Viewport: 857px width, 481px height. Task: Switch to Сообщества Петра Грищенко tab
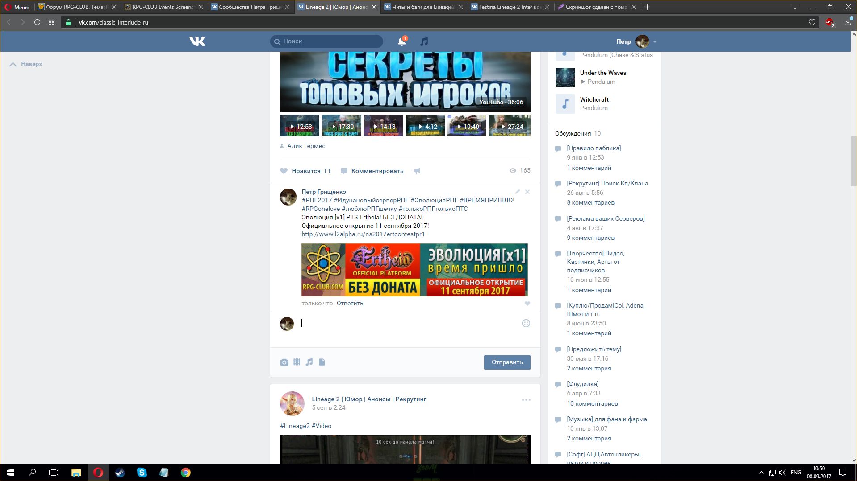[251, 7]
